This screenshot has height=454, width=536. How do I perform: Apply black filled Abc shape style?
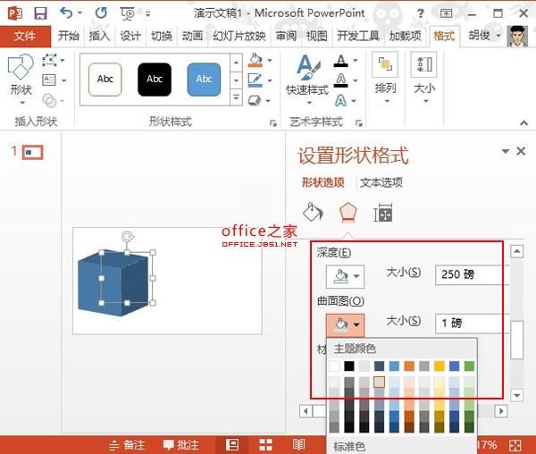pyautogui.click(x=155, y=80)
